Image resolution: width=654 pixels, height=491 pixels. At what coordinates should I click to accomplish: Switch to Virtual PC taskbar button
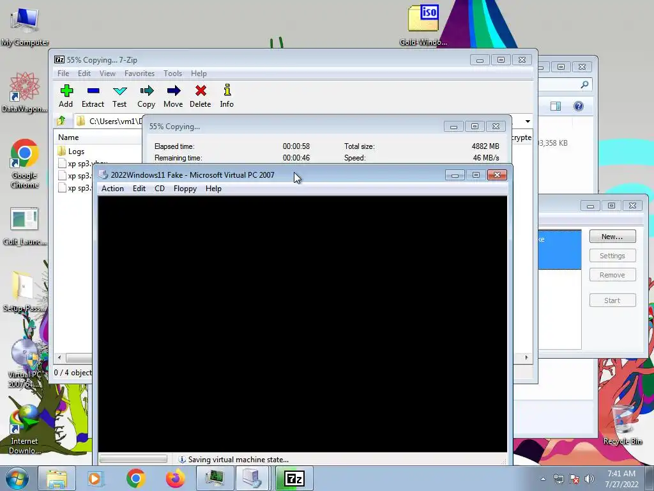253,478
